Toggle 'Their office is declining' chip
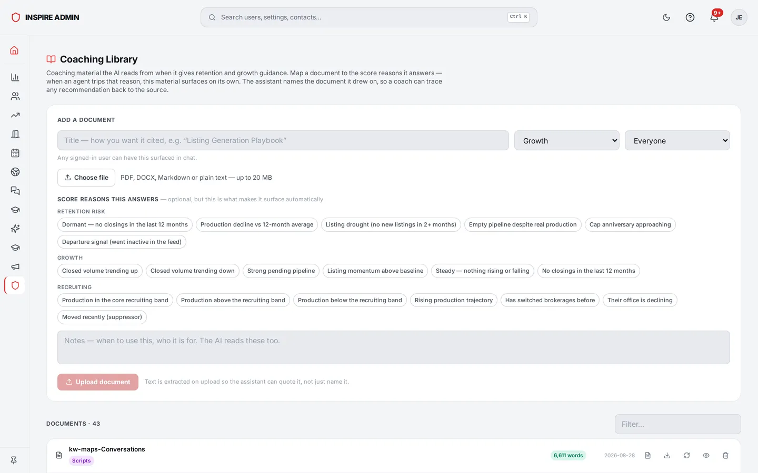 [x=640, y=300]
